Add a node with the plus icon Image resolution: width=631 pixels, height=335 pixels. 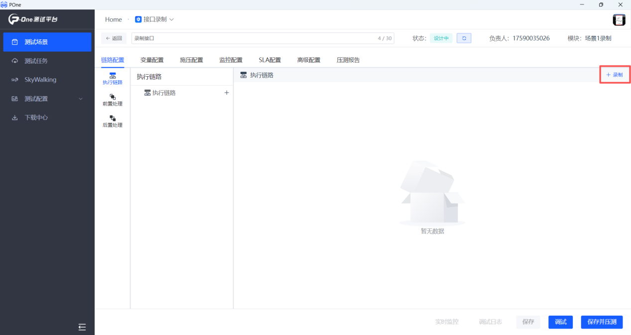[227, 93]
